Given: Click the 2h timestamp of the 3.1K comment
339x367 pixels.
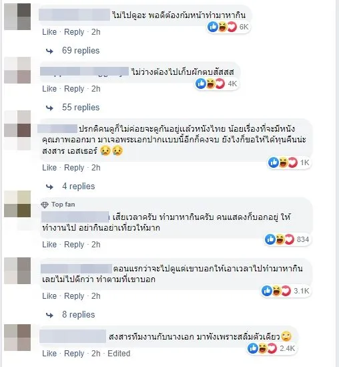Looking at the screenshot, I should click(96, 296).
